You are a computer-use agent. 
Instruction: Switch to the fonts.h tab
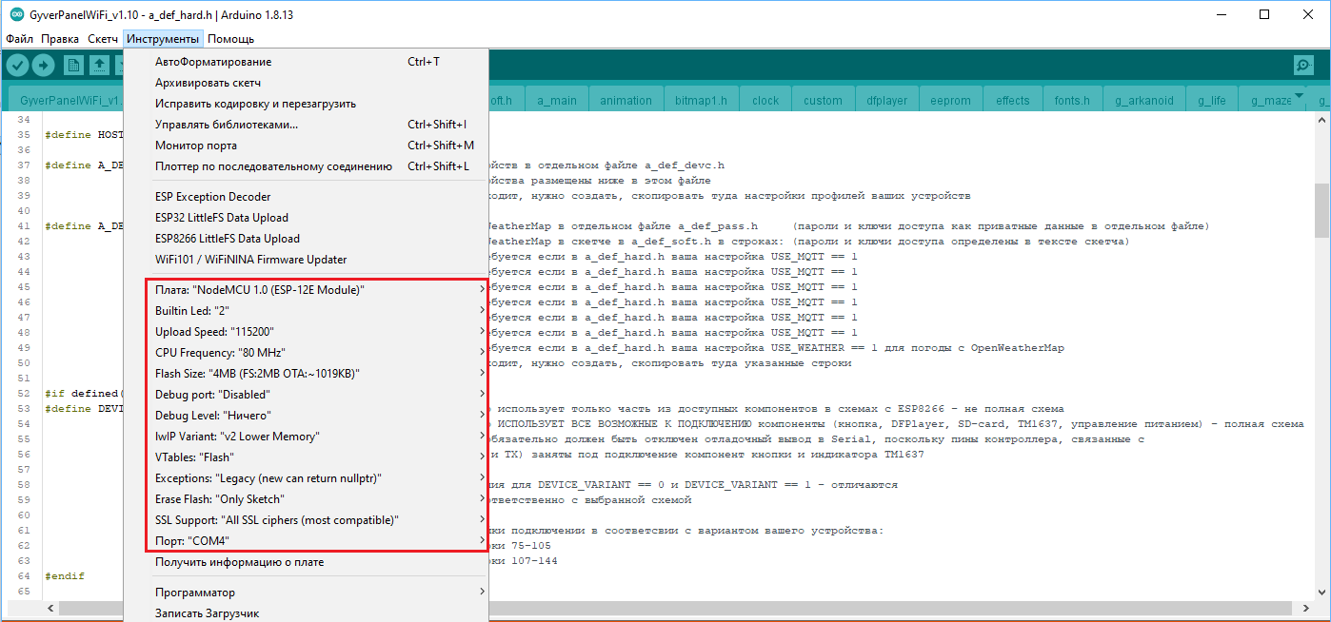coord(1072,100)
